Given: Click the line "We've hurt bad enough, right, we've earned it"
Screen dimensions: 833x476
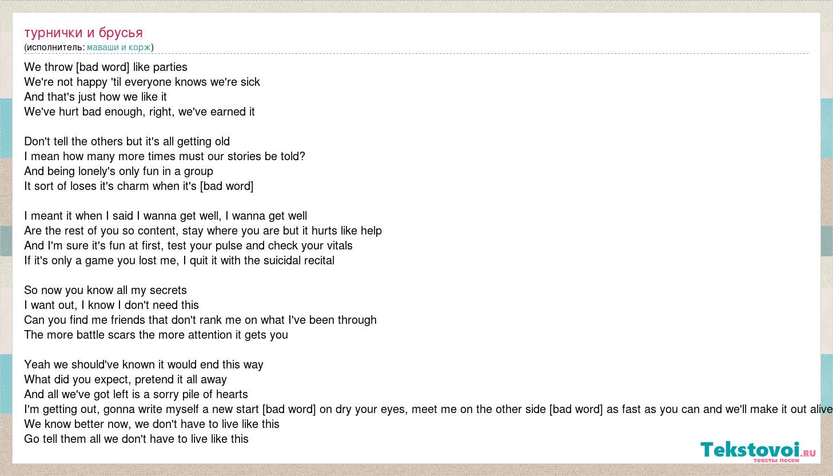Looking at the screenshot, I should tap(140, 112).
